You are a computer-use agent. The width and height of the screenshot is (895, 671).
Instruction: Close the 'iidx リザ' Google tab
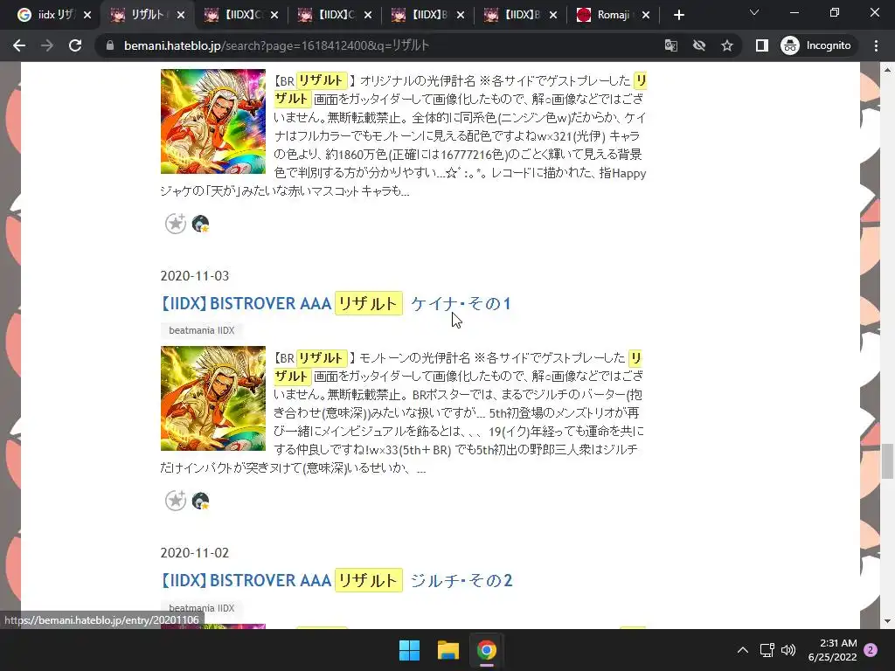point(87,16)
